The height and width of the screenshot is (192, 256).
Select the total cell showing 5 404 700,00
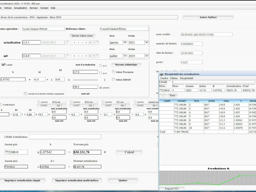[182, 132]
